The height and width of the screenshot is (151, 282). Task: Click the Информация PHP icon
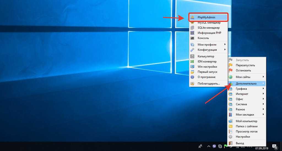coord(192,33)
